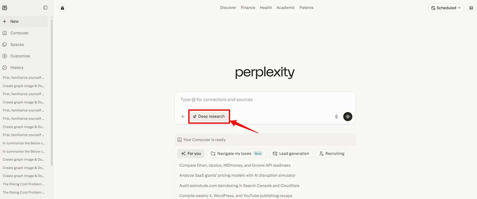Open the History section in the sidebar
The height and width of the screenshot is (199, 477).
coord(17,67)
